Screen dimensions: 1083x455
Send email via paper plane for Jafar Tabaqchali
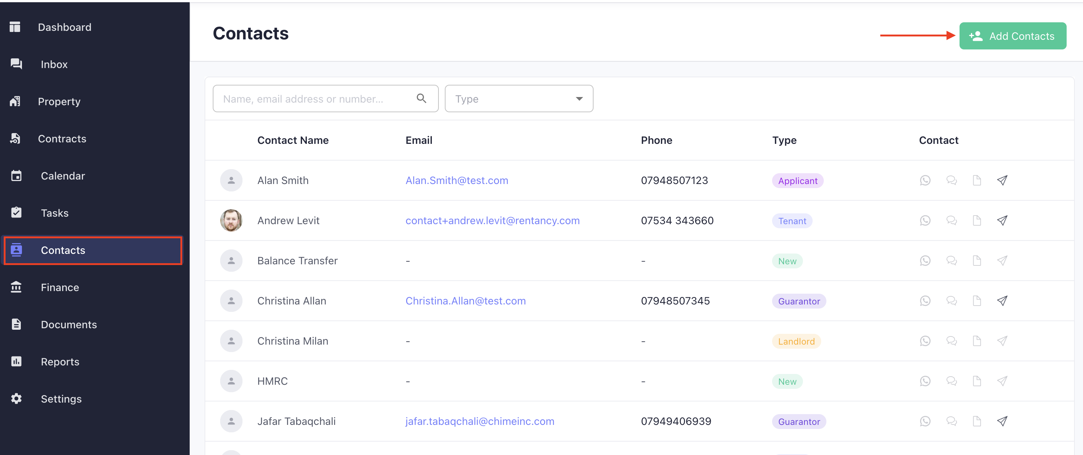pos(1002,421)
